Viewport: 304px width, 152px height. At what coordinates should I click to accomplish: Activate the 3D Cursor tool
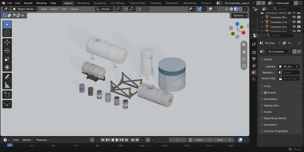point(7,33)
